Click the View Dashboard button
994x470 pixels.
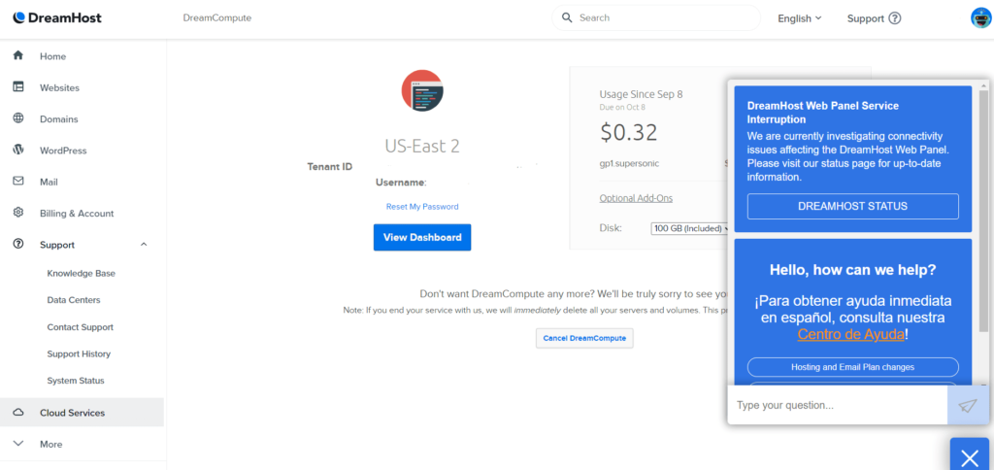[422, 237]
